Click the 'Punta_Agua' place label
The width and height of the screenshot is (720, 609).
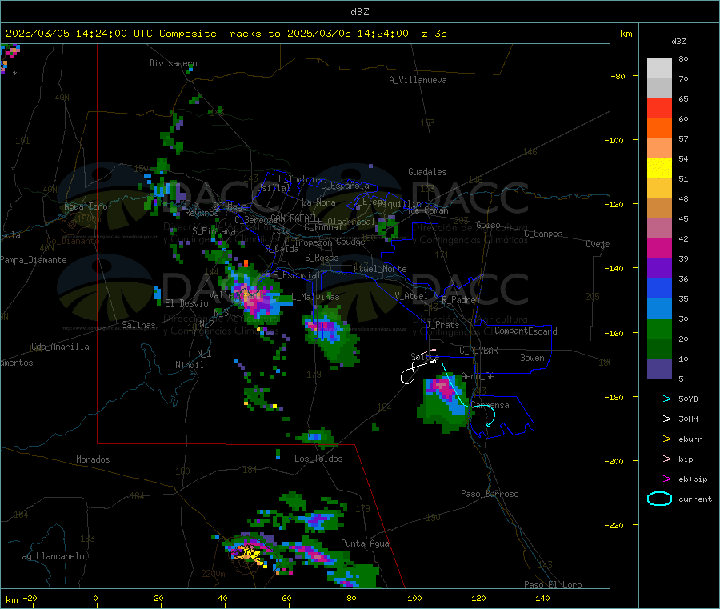pos(365,543)
